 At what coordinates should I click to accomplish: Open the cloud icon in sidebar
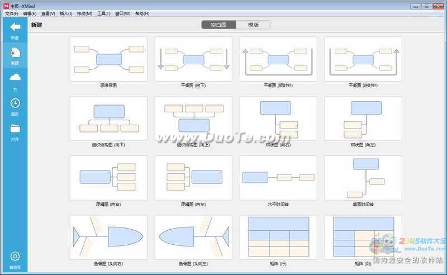click(x=15, y=77)
